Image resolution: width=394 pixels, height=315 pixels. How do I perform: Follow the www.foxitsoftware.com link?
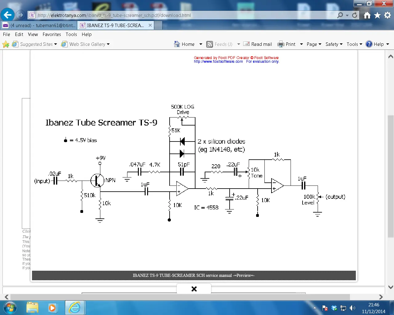pos(218,62)
